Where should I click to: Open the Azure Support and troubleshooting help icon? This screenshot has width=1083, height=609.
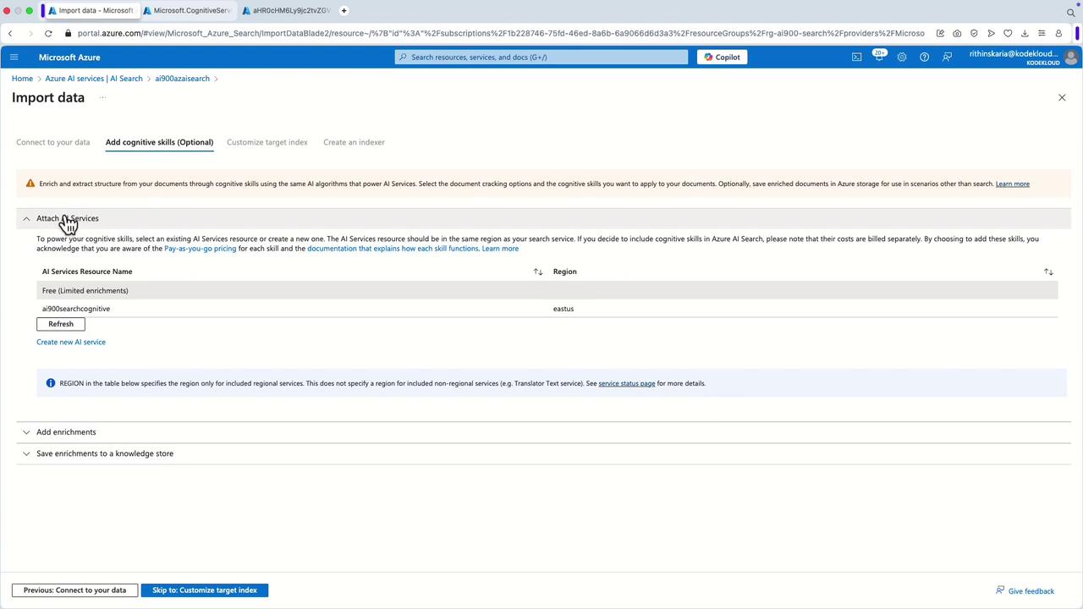pyautogui.click(x=924, y=57)
